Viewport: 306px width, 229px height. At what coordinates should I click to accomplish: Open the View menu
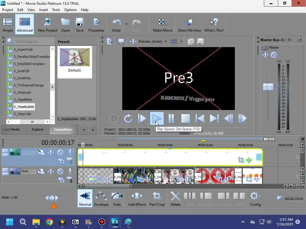[x=31, y=10]
